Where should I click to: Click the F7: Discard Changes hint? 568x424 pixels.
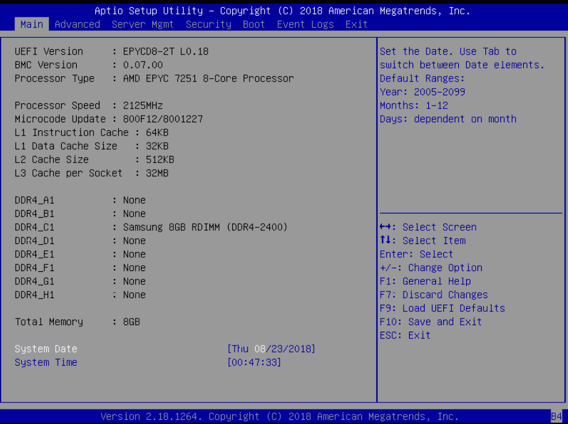(x=434, y=295)
